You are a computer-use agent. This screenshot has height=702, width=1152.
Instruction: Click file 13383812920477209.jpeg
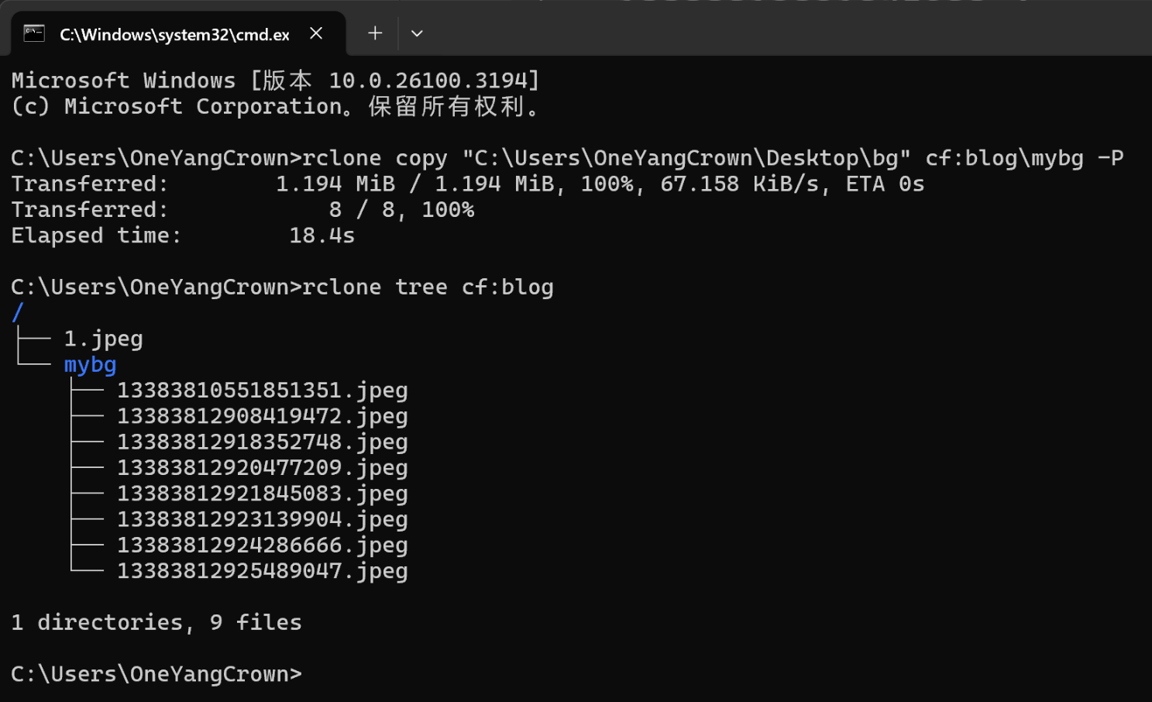point(262,467)
